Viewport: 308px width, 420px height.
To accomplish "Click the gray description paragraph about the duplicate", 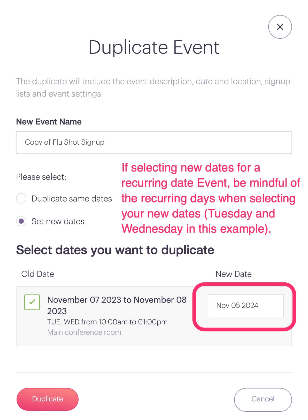I will pos(153,87).
